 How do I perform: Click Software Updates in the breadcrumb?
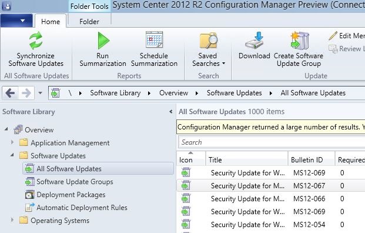click(x=234, y=93)
